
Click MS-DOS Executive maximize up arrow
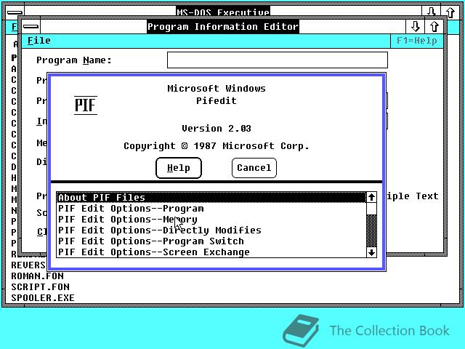click(x=450, y=12)
